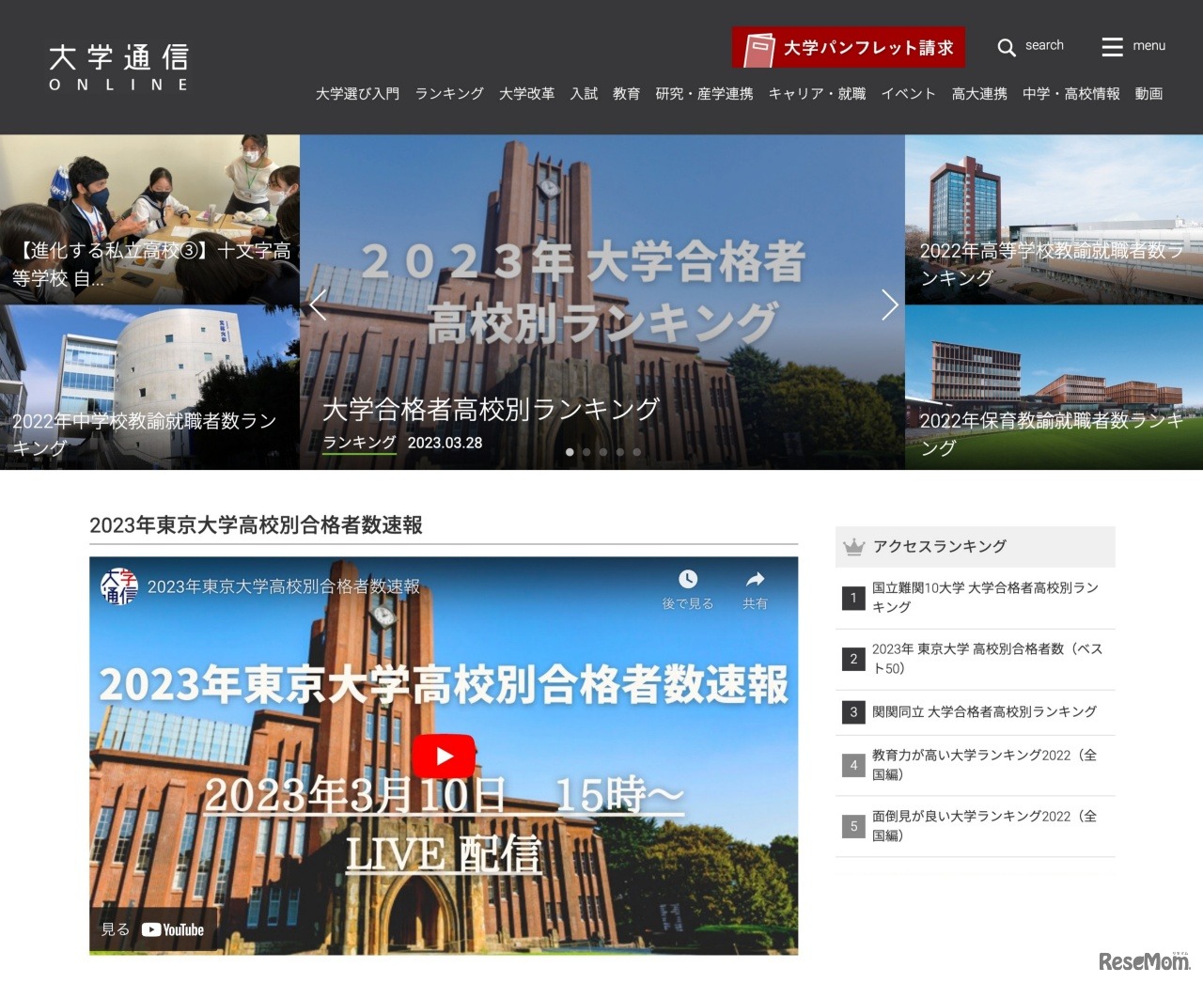1203x983 pixels.
Task: Open the ランキング navigation menu item
Action: pos(448,94)
